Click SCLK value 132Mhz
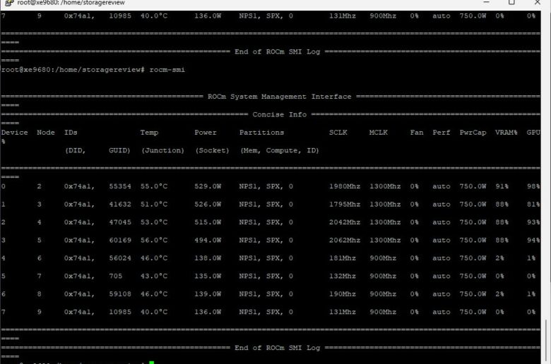Image resolution: width=551 pixels, height=364 pixels. [x=343, y=277]
